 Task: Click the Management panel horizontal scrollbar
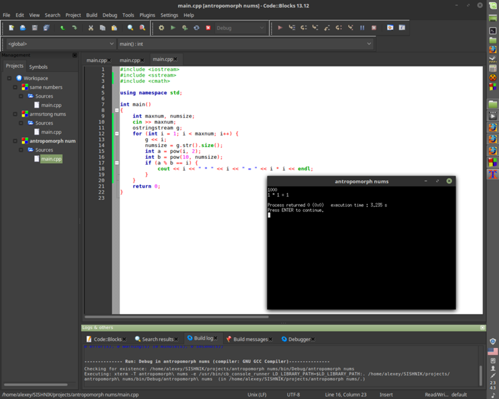(x=36, y=385)
